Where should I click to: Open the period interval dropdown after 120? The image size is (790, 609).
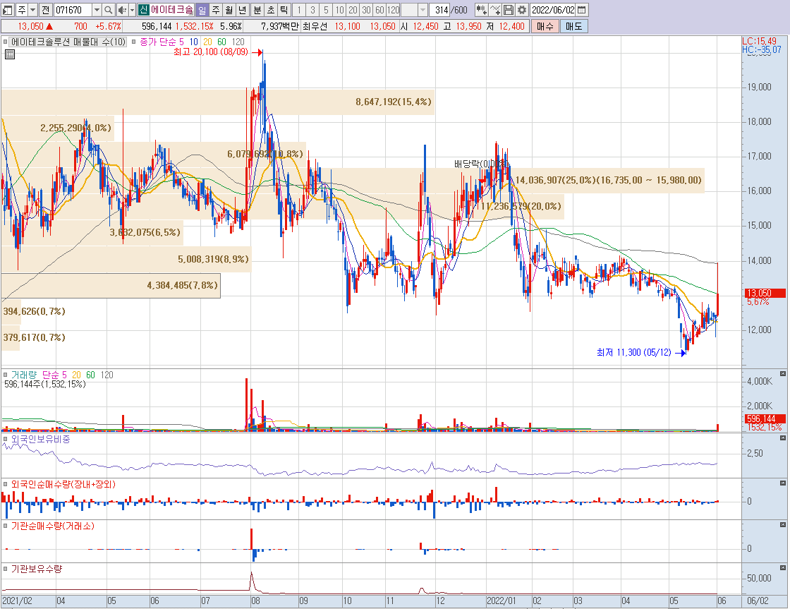point(423,10)
